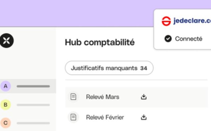Click the black flower app logo
This screenshot has width=211, height=131.
[6, 40]
